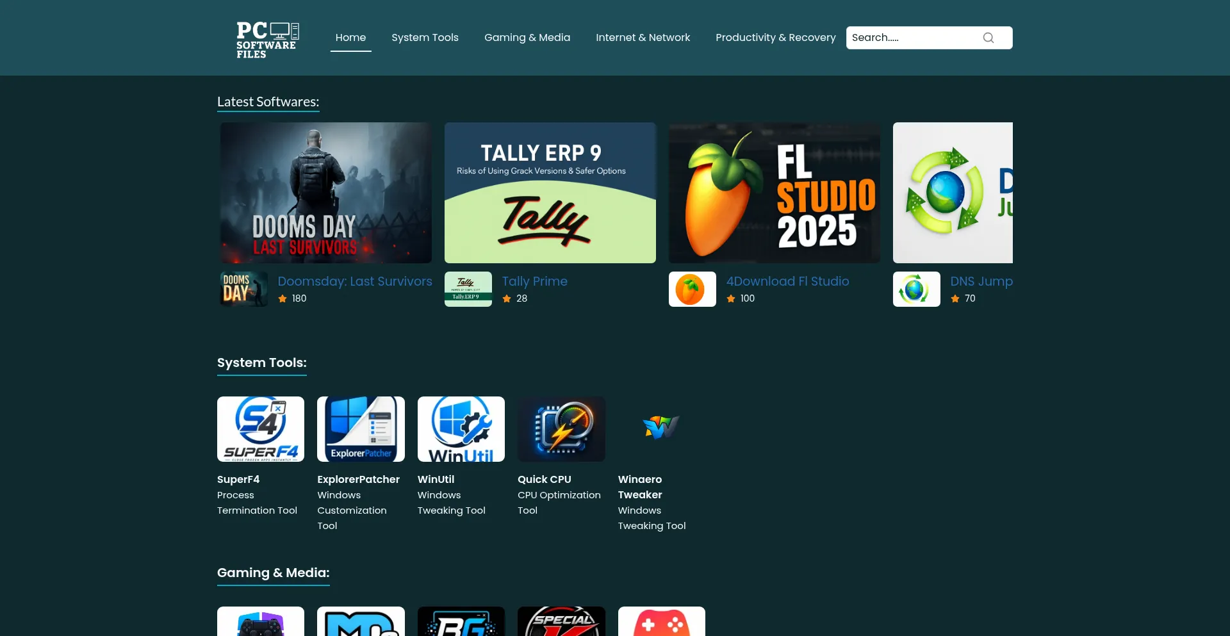Viewport: 1230px width, 636px height.
Task: Click the small DNS Jumper globe icon
Action: 917,289
